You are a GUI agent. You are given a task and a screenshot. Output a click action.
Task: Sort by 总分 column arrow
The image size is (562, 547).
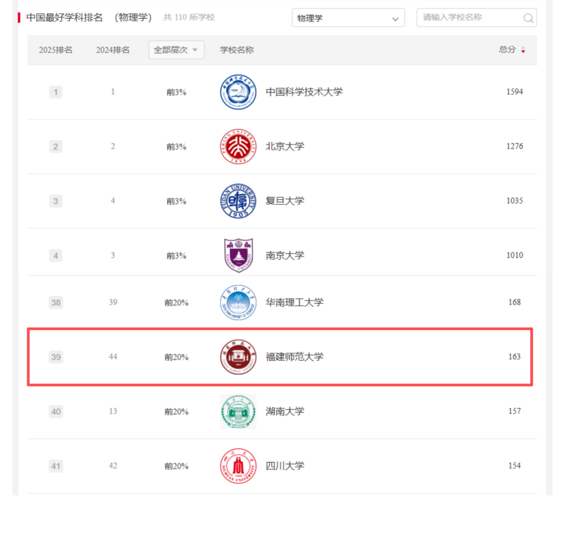click(x=523, y=50)
